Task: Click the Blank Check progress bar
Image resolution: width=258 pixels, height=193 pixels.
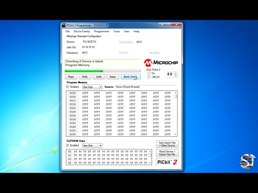Action: pyautogui.click(x=103, y=71)
